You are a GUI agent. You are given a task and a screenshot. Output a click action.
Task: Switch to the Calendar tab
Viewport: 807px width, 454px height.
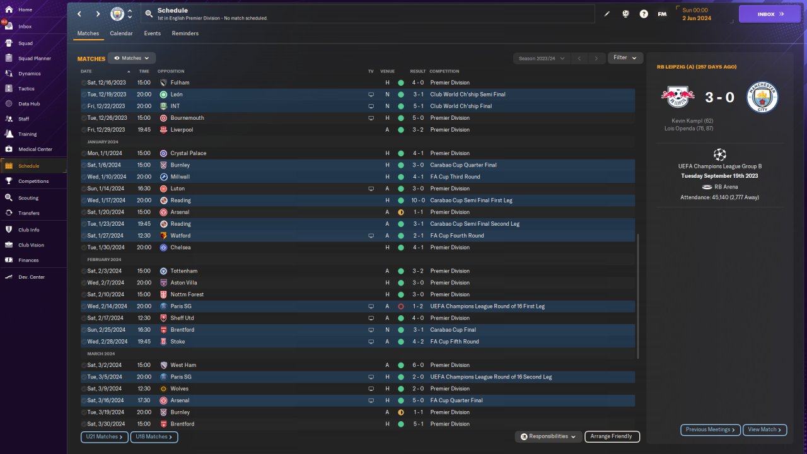click(121, 33)
